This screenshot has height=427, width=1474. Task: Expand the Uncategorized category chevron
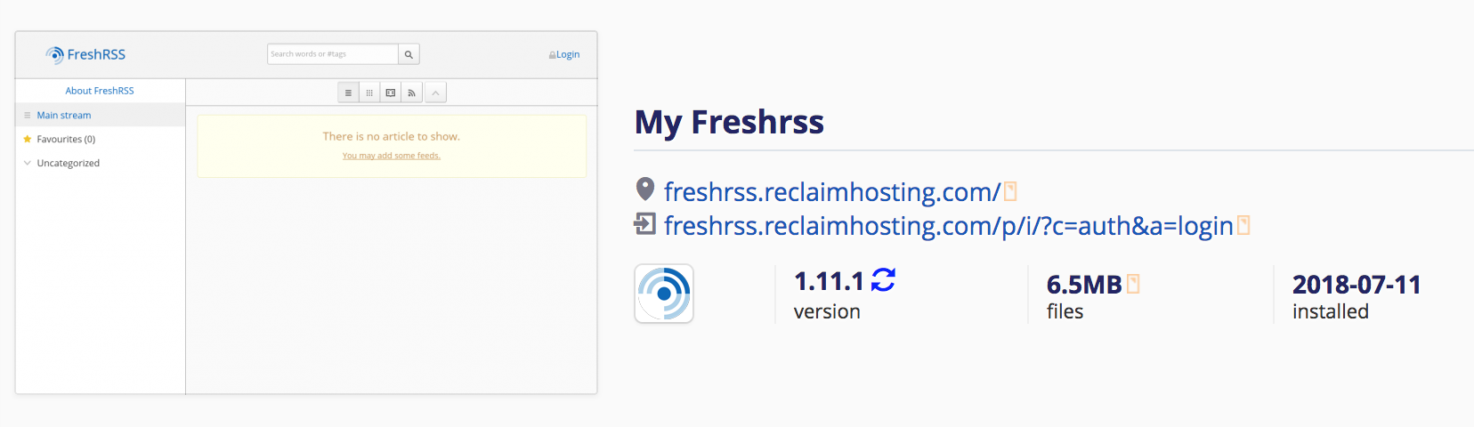pos(28,163)
